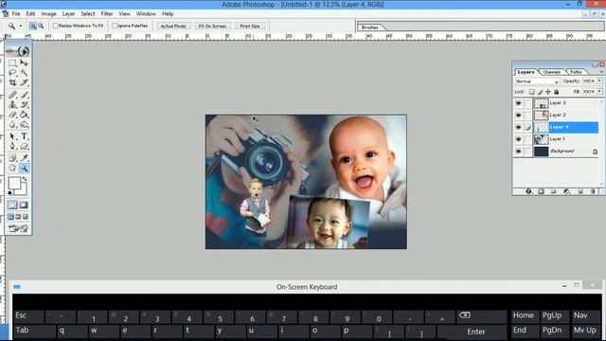The height and width of the screenshot is (341, 606).
Task: Select the Crop tool
Action: (x=12, y=82)
